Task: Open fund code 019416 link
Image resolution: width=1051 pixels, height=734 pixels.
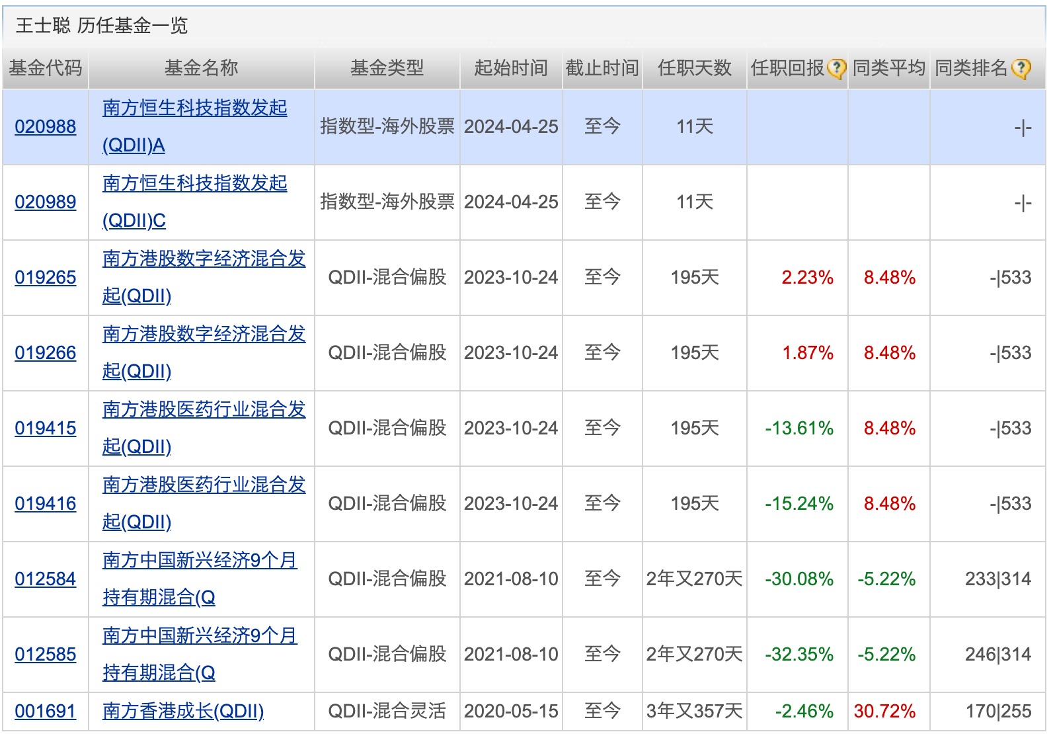Action: [x=46, y=504]
